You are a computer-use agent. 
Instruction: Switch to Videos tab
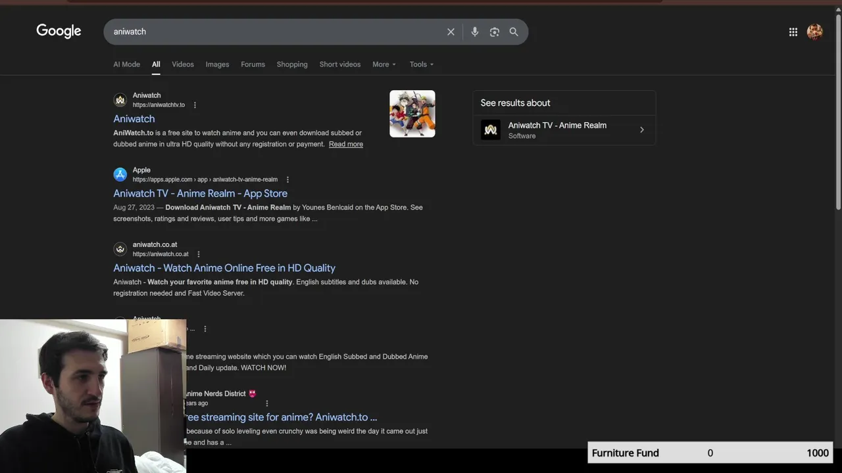(183, 64)
